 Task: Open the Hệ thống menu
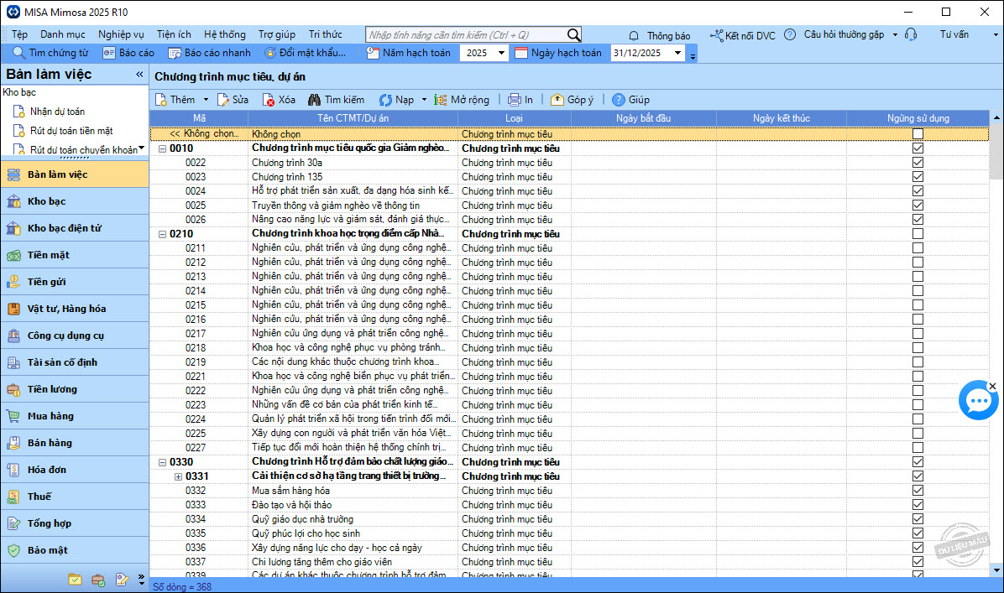click(224, 34)
